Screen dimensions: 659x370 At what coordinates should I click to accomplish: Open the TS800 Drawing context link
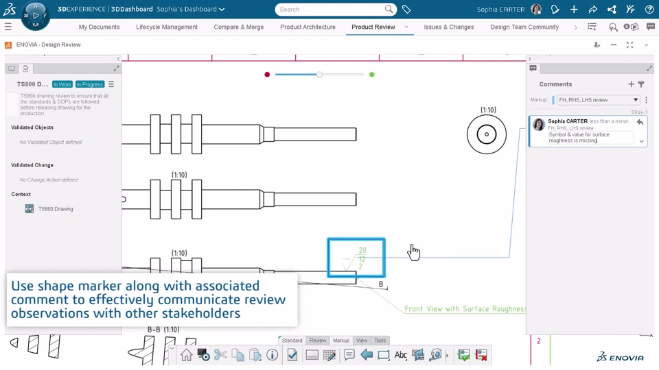pos(56,209)
